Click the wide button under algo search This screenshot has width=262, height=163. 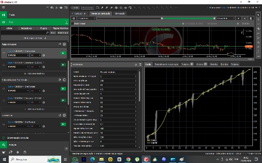point(34,38)
